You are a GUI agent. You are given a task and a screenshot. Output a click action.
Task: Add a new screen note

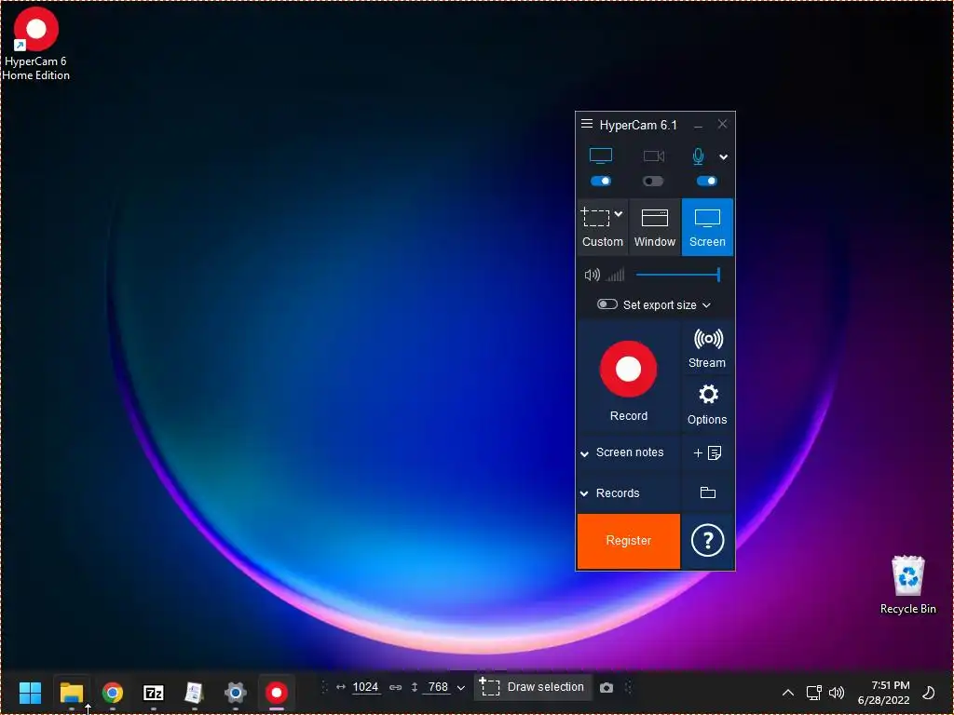point(707,453)
